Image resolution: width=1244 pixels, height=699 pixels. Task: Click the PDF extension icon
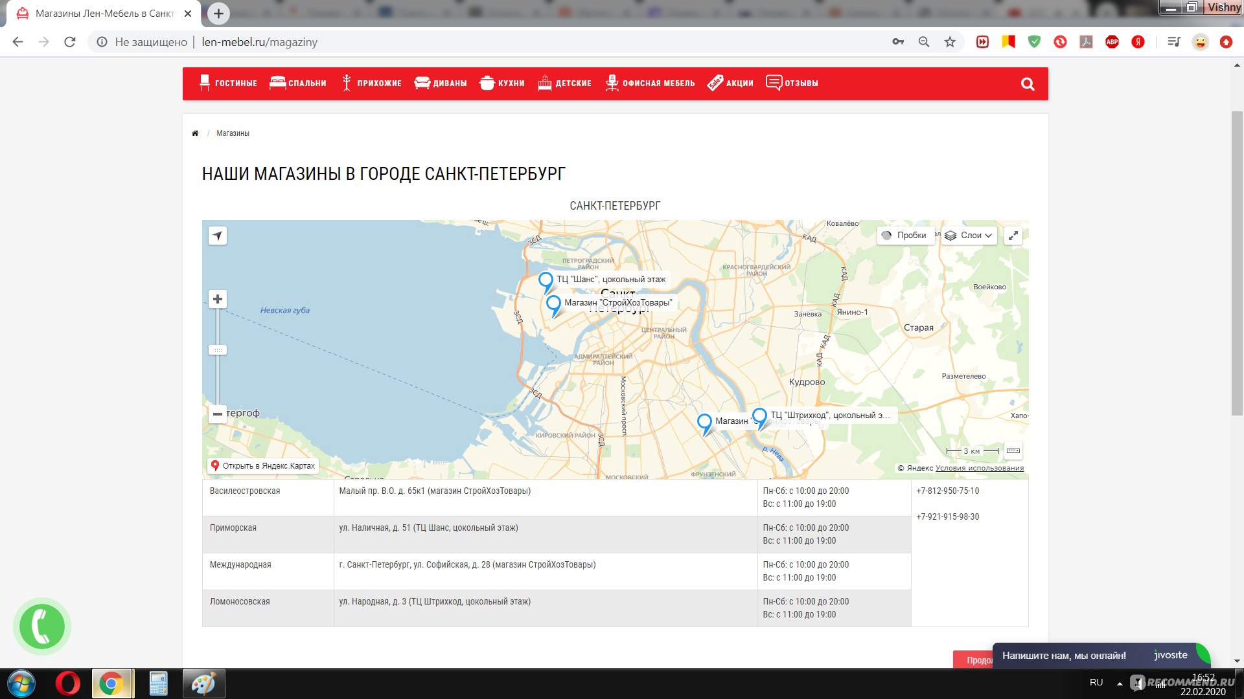tap(1086, 42)
